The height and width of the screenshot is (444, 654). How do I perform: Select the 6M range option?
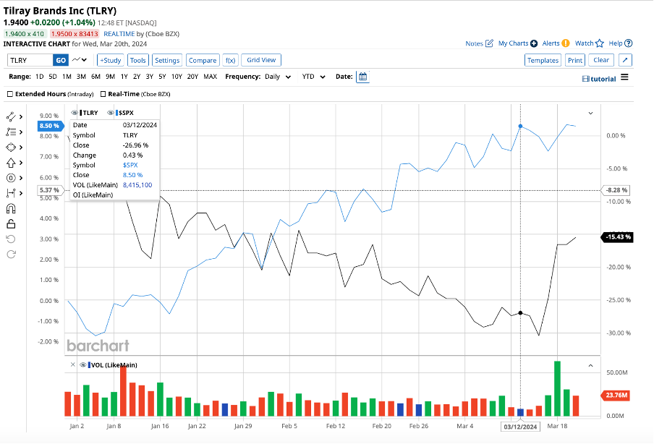click(x=95, y=77)
